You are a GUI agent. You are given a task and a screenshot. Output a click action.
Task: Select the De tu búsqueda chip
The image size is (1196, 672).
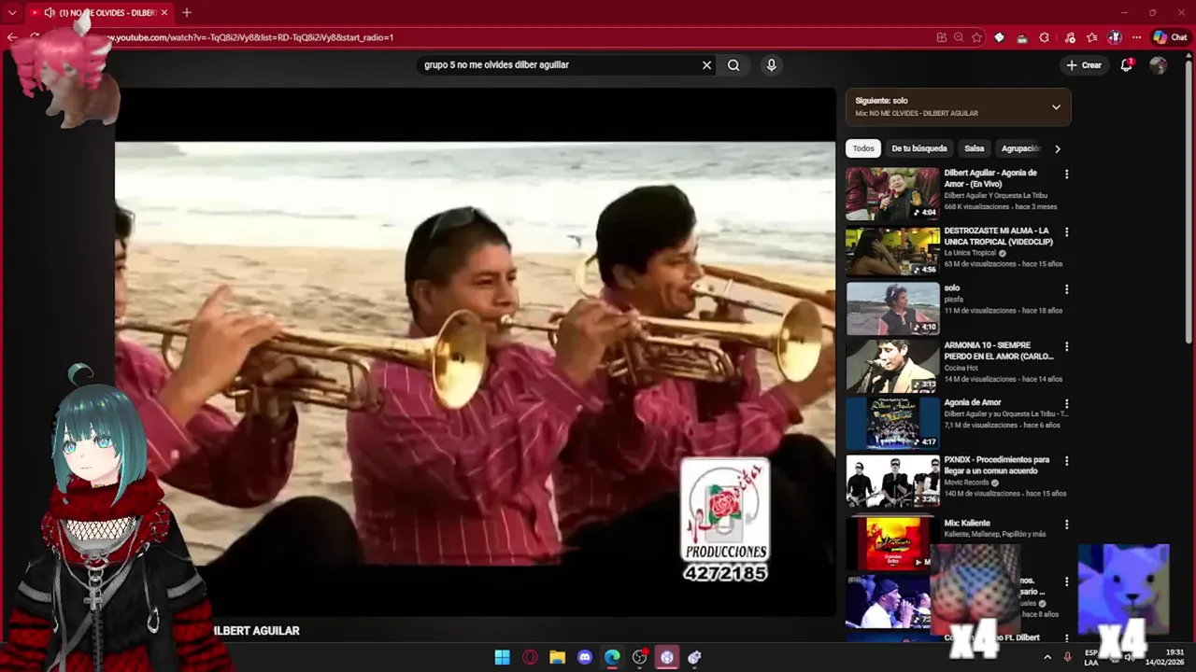click(x=918, y=148)
